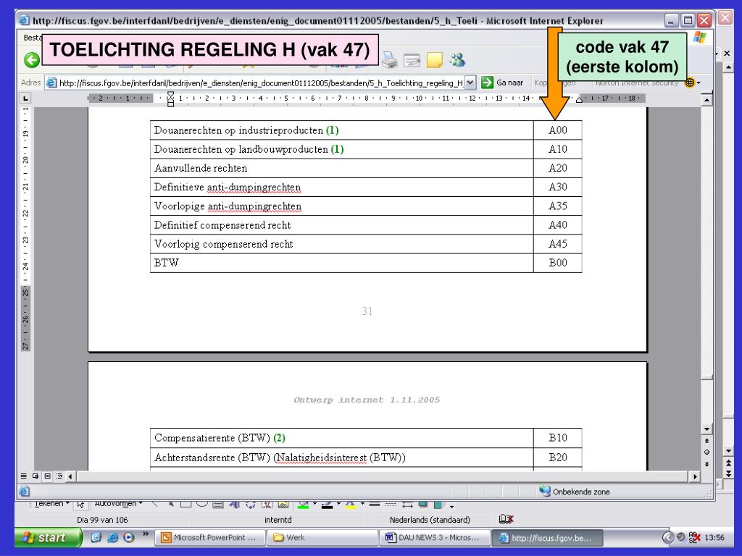Image resolution: width=742 pixels, height=556 pixels.
Task: Click the Insert WordArt icon
Action: point(234,504)
